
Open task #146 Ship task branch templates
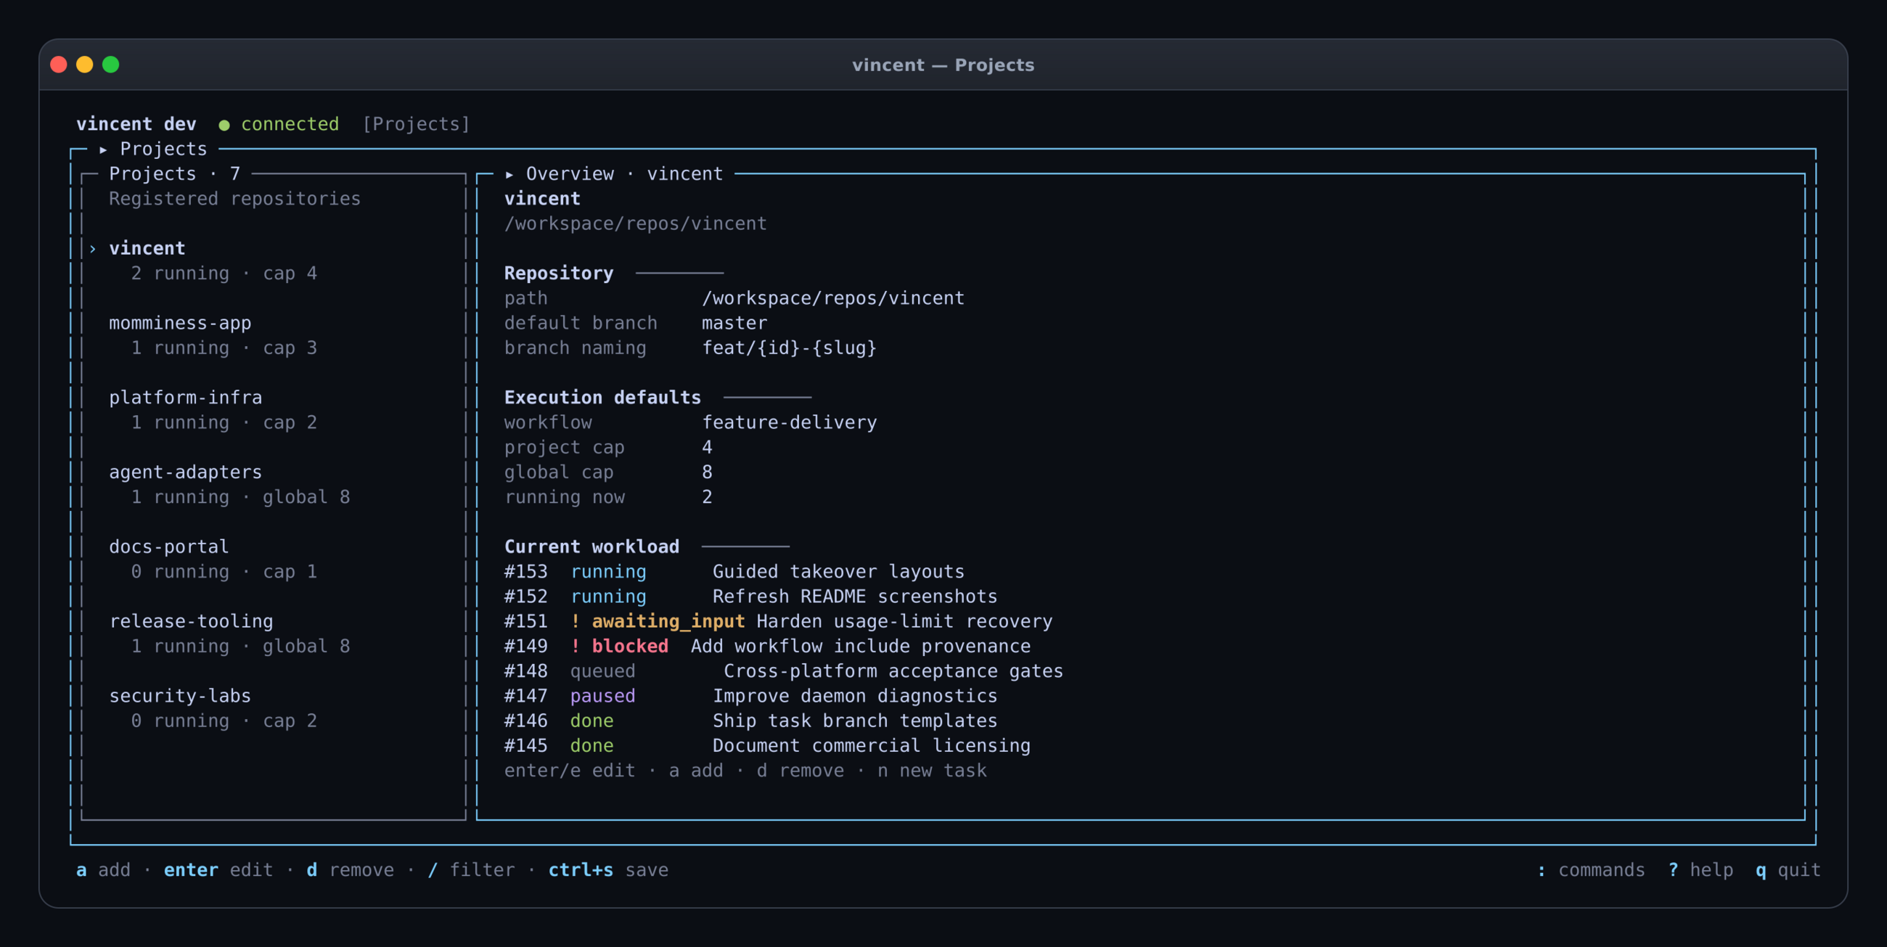(x=751, y=721)
